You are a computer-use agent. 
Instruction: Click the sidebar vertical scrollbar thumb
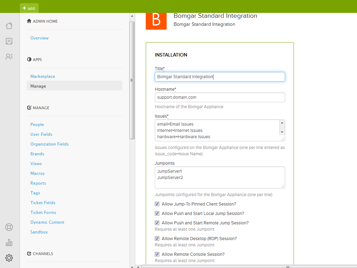(132, 80)
